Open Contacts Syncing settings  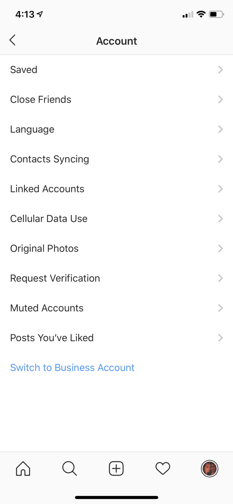[50, 159]
